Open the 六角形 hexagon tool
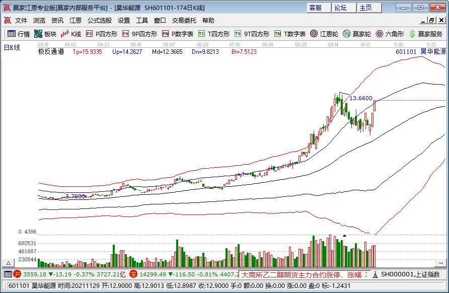449x293 pixels. 390,34
